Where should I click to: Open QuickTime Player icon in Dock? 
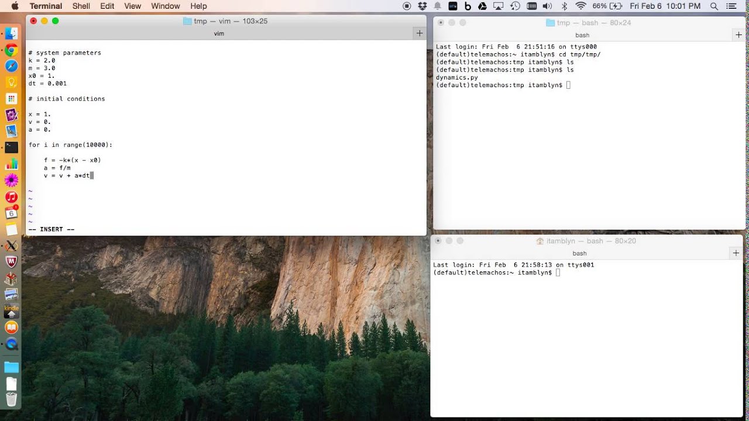click(x=11, y=344)
